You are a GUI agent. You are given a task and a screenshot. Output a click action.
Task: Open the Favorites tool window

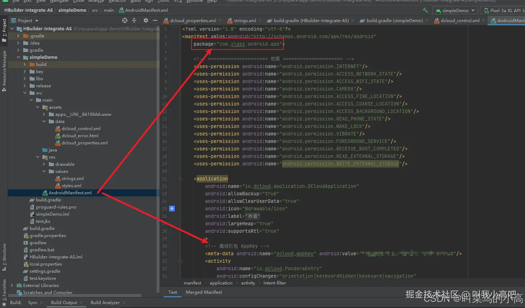pos(4,292)
